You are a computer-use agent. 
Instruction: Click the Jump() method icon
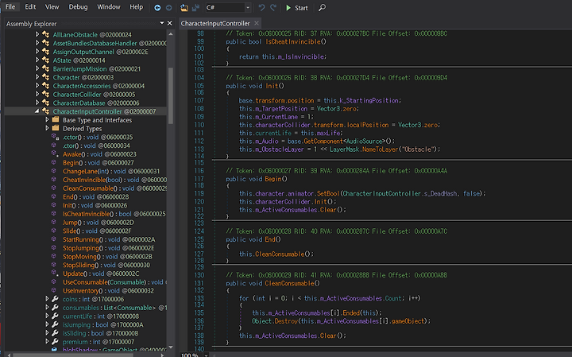coord(54,222)
